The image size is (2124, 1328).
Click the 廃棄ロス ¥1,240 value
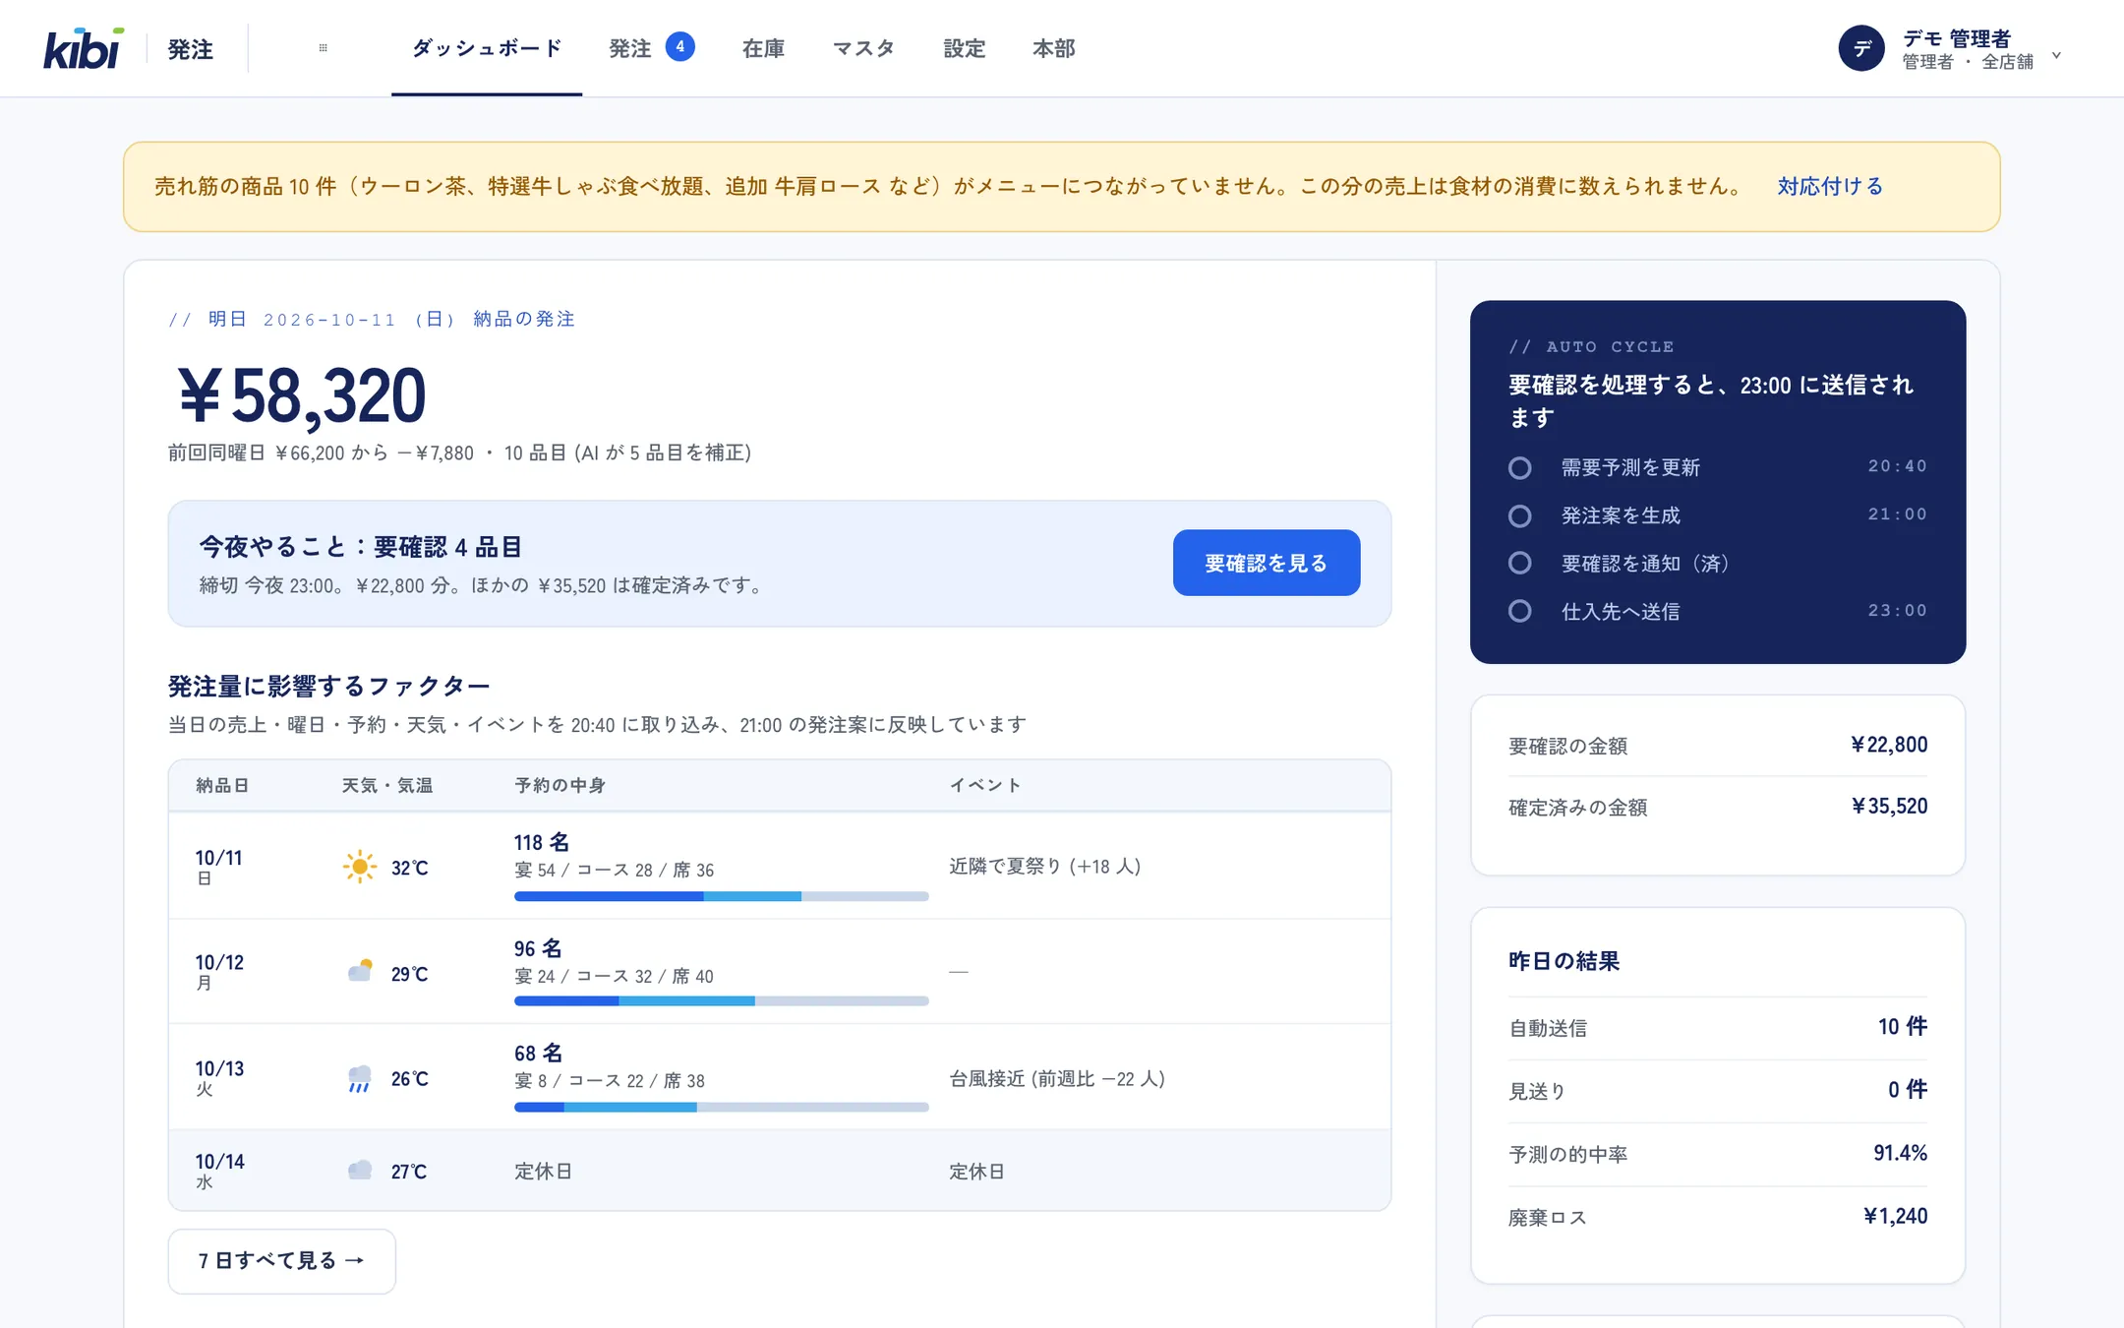1895,1216
